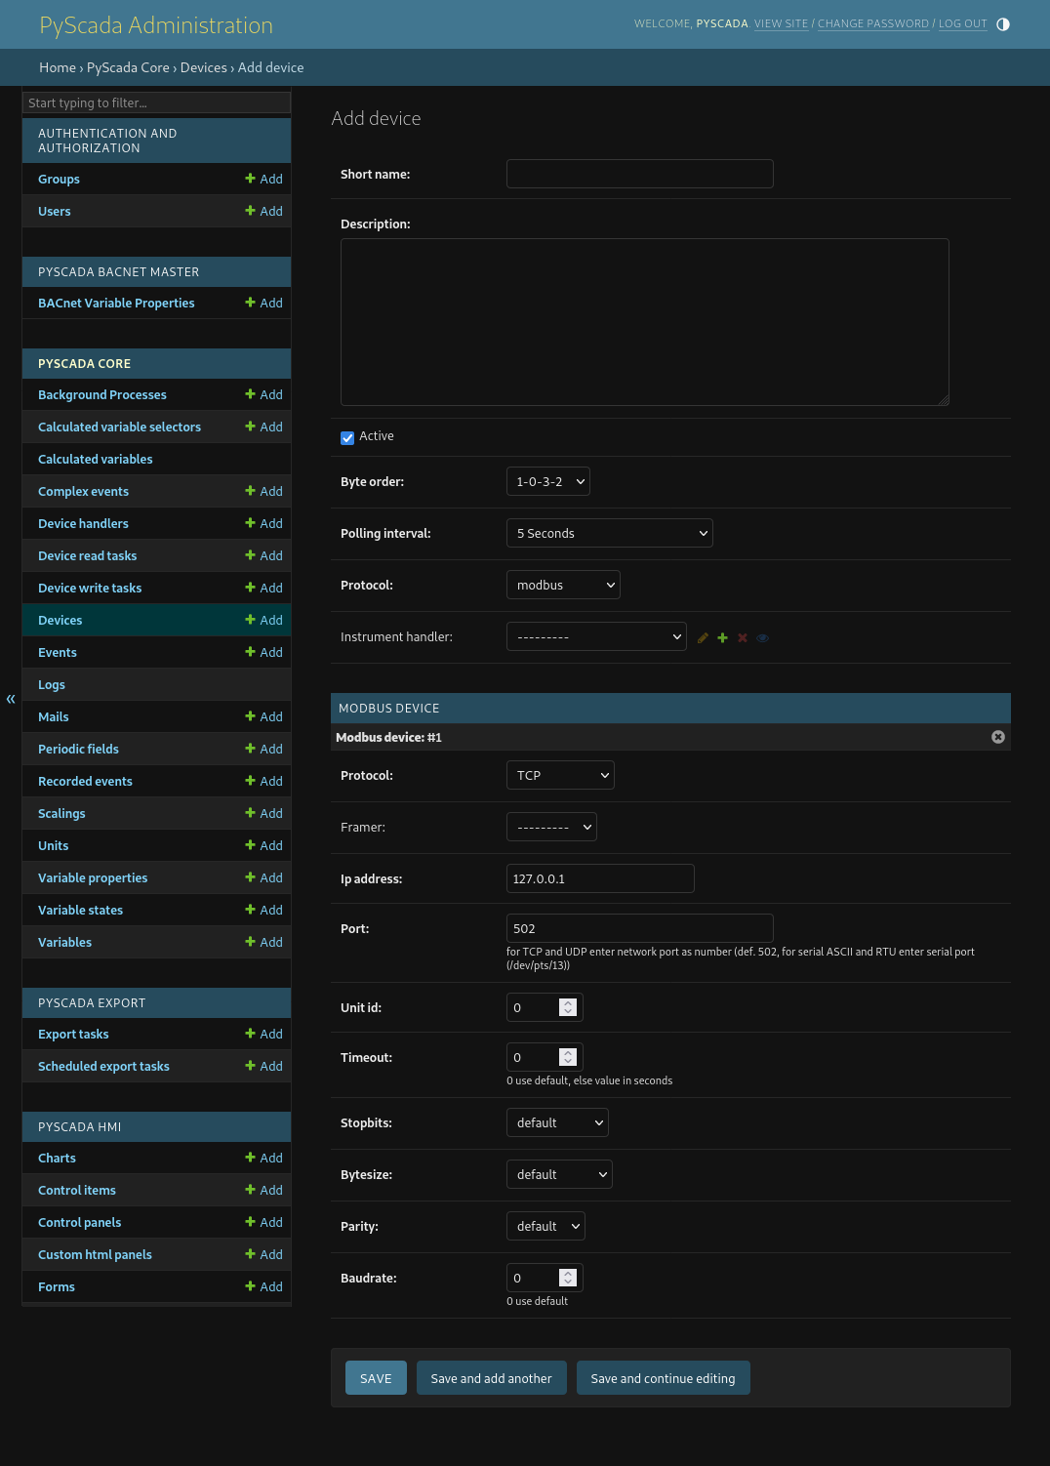
Task: Click Save and continue editing
Action: click(664, 1378)
